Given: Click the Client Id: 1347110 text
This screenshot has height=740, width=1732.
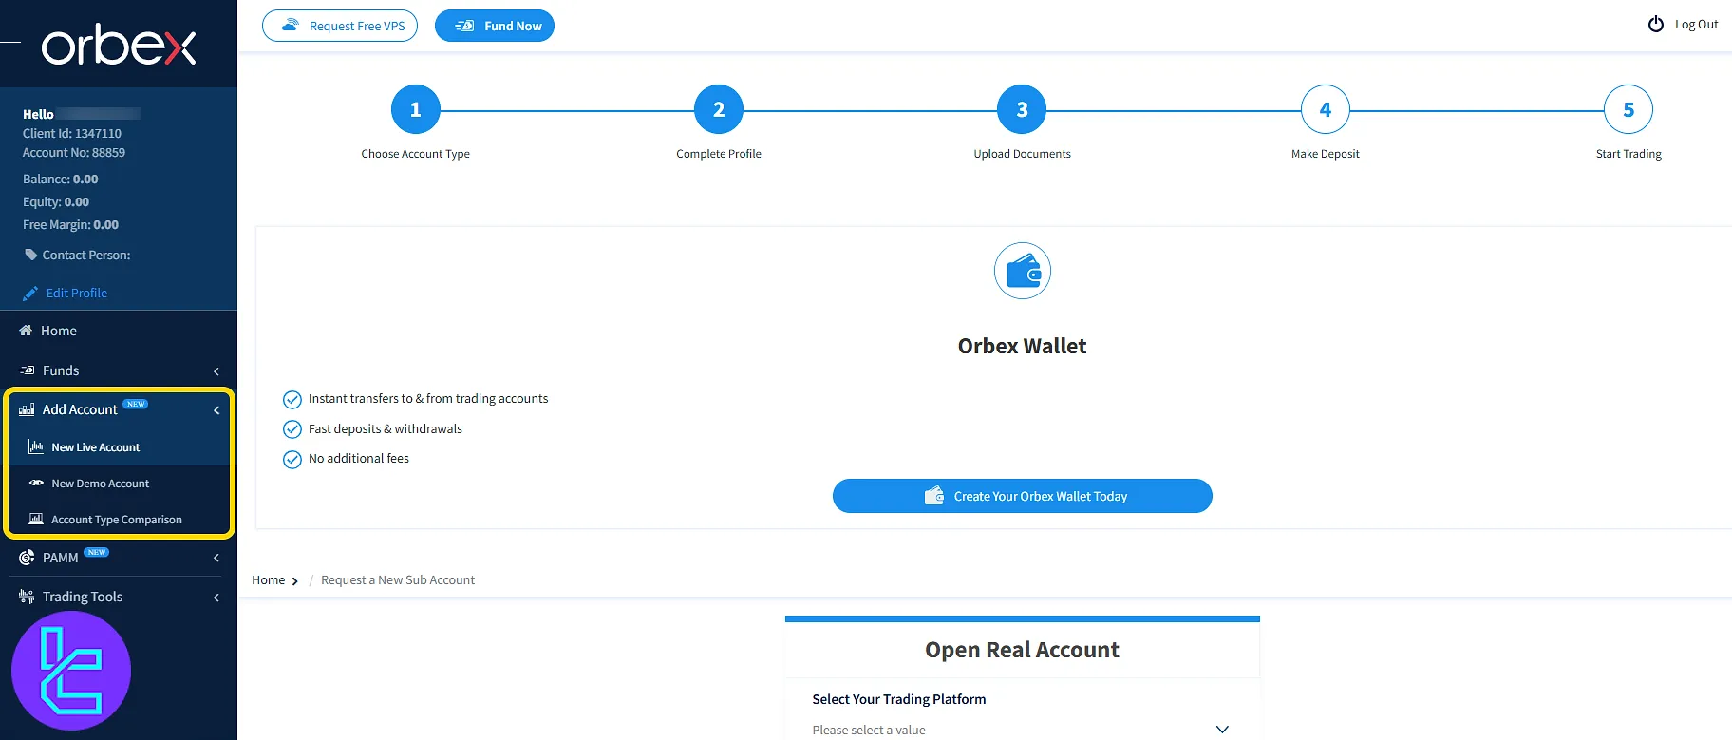Looking at the screenshot, I should [x=72, y=133].
